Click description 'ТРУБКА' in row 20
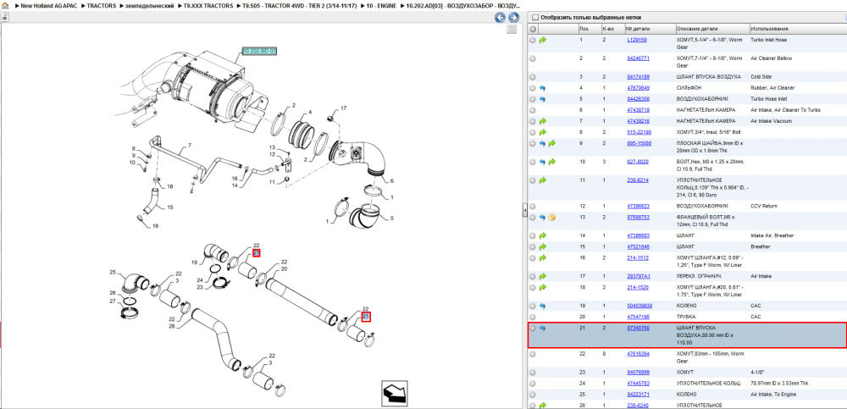Image resolution: width=847 pixels, height=409 pixels. pos(686,317)
